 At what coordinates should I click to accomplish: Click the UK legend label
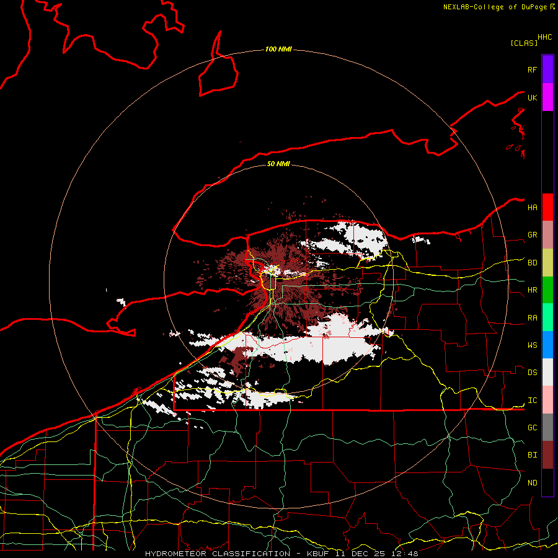click(x=532, y=97)
